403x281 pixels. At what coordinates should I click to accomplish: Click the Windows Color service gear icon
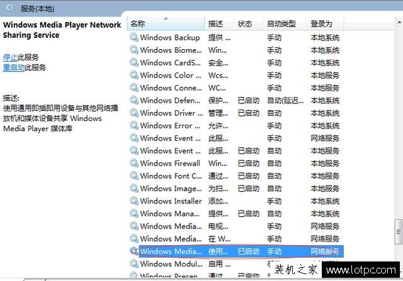[x=134, y=76]
